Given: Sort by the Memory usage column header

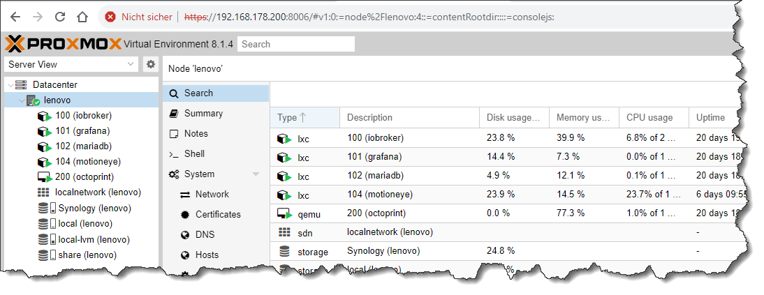Looking at the screenshot, I should [x=584, y=117].
